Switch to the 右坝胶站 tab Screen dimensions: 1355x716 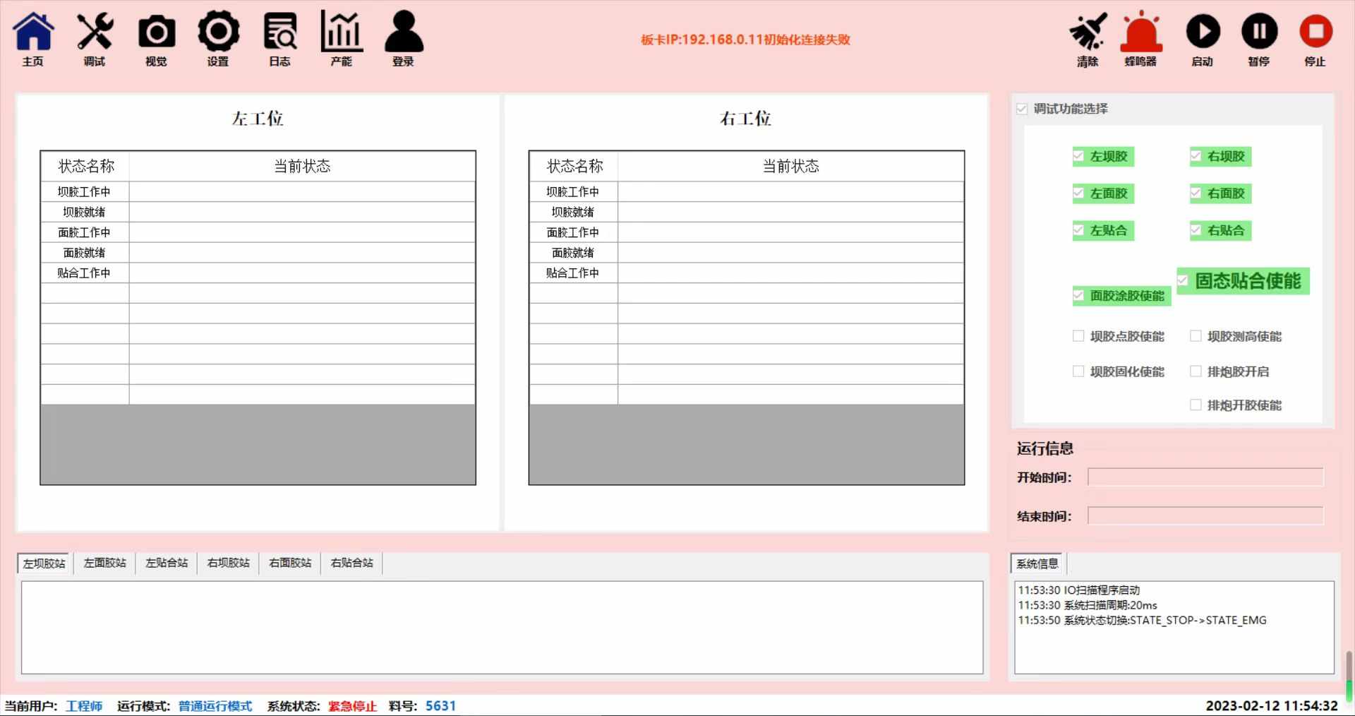(229, 563)
